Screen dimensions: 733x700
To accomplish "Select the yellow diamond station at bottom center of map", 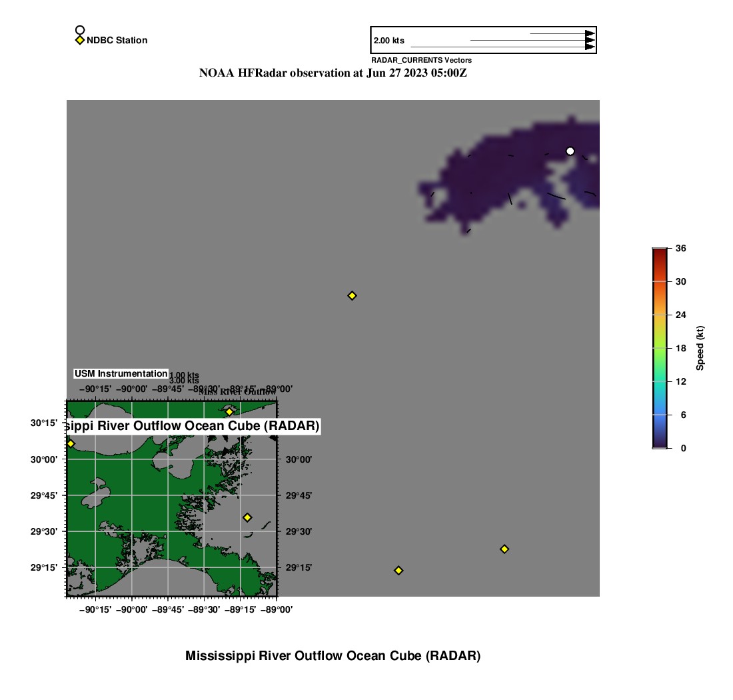I will click(398, 570).
